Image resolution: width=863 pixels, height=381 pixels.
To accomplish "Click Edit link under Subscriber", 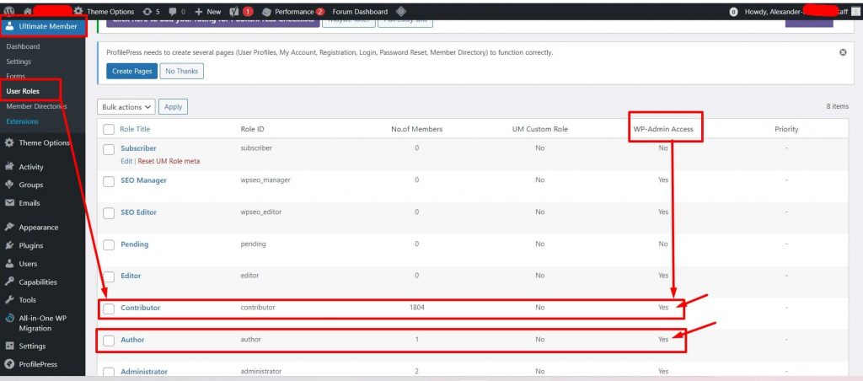I will coord(126,161).
